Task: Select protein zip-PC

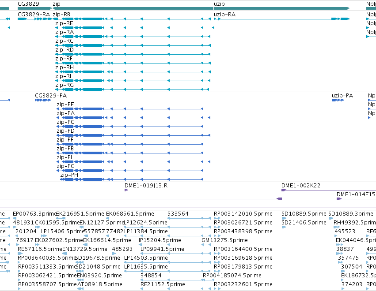Action: coord(65,122)
